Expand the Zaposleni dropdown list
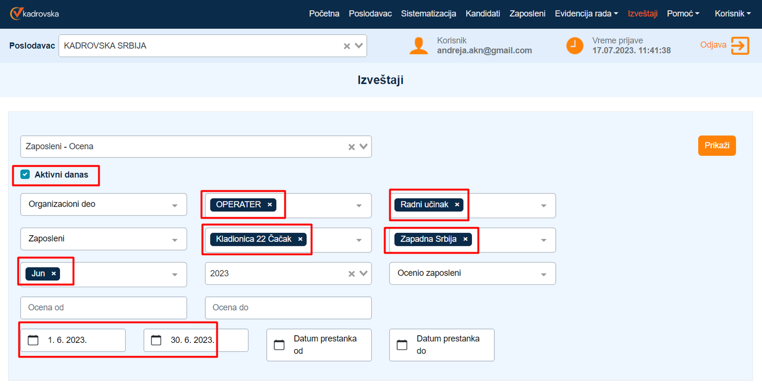This screenshot has width=762, height=391. [175, 240]
